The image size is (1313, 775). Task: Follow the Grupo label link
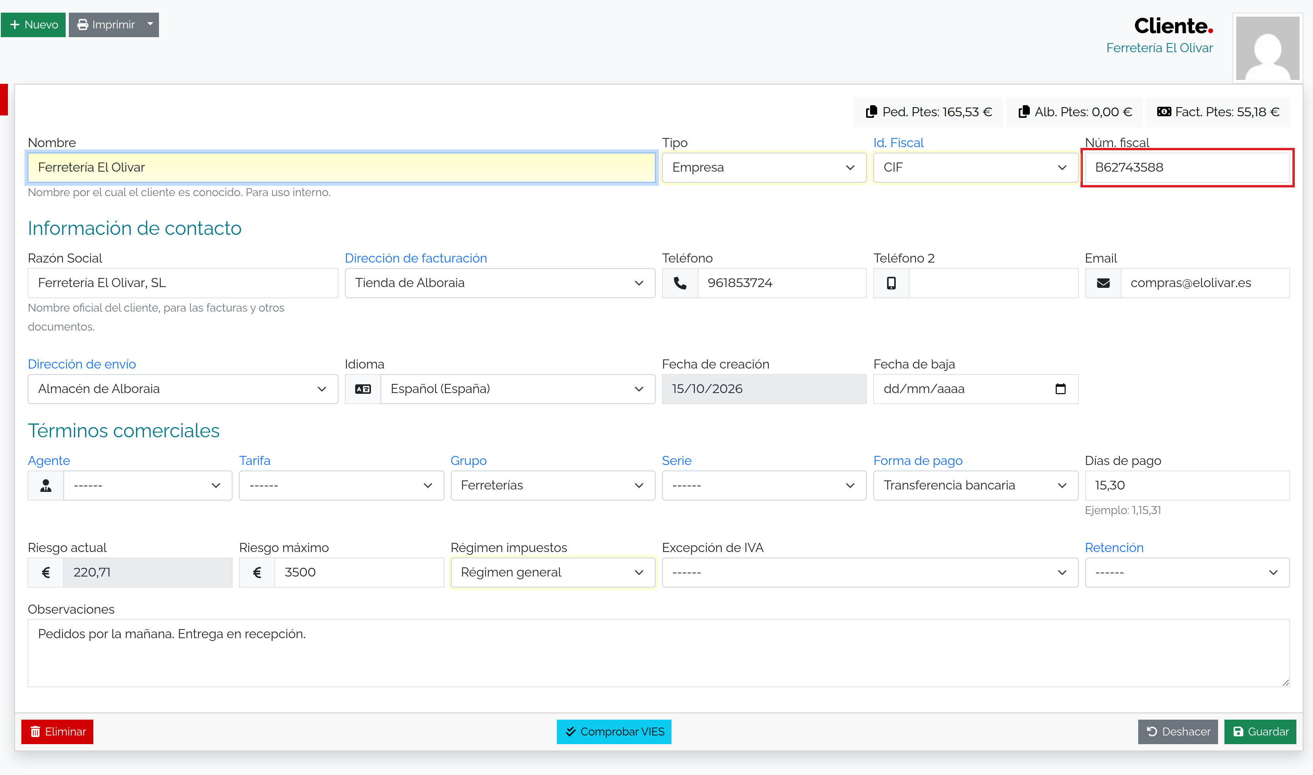[469, 461]
